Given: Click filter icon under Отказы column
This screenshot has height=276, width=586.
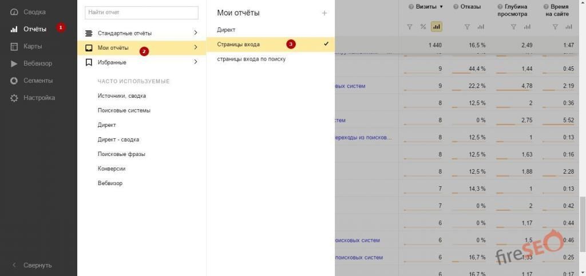Looking at the screenshot, I should tap(467, 27).
